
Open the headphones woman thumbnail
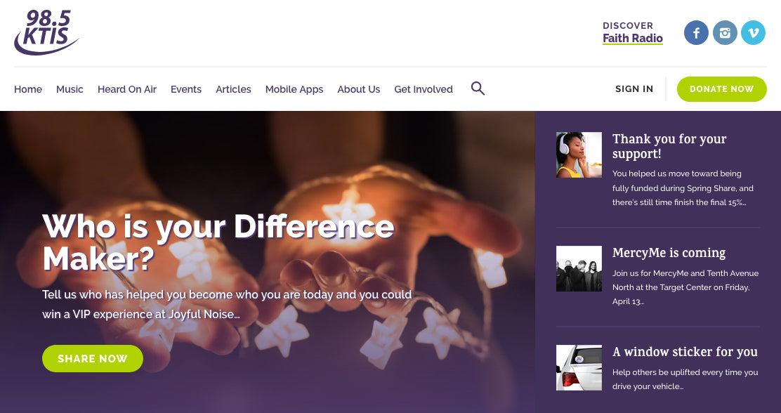[579, 155]
